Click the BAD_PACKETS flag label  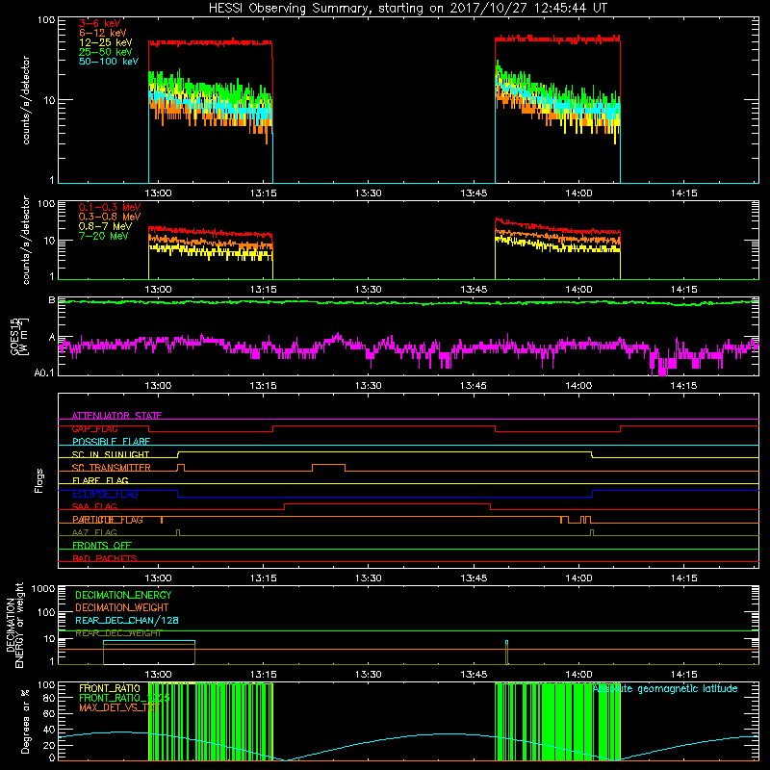(105, 559)
